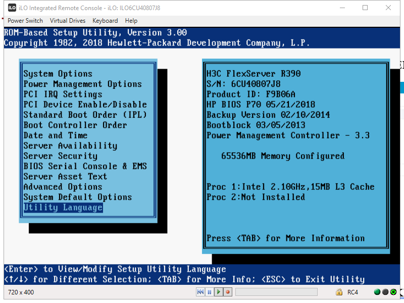Select the Date and Time setup entry
404x303 pixels.
pyautogui.click(x=55, y=135)
